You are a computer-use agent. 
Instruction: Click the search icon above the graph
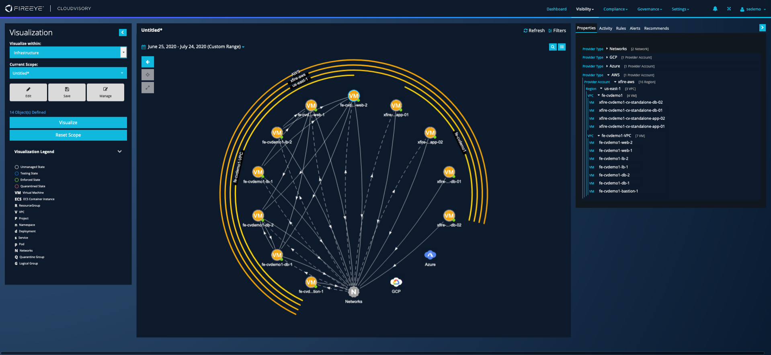[x=553, y=47]
